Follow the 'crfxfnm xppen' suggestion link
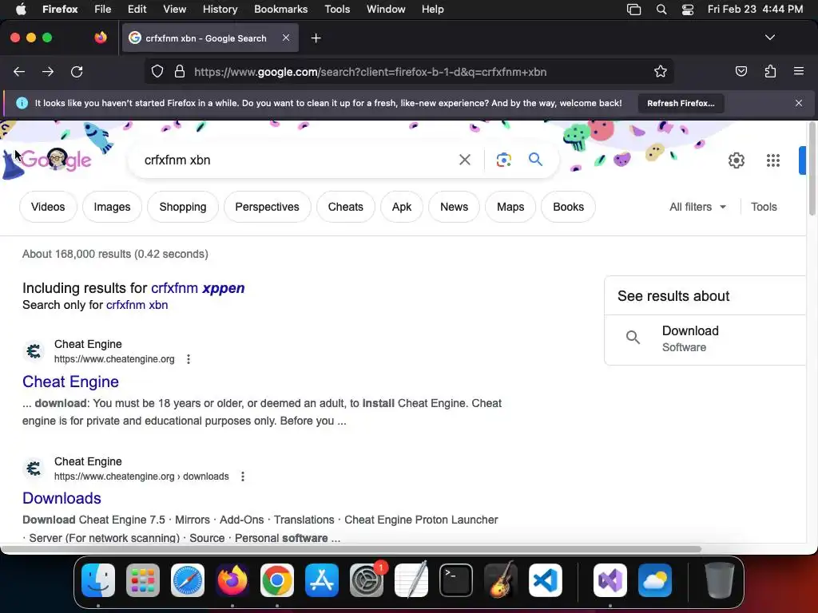 tap(198, 287)
